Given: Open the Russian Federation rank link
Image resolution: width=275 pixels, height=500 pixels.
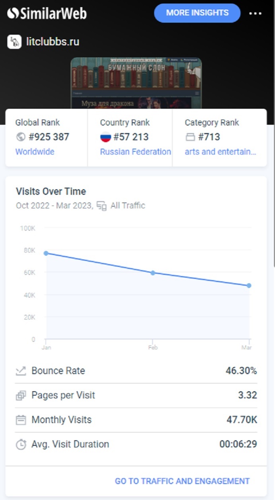Looking at the screenshot, I should (x=135, y=152).
